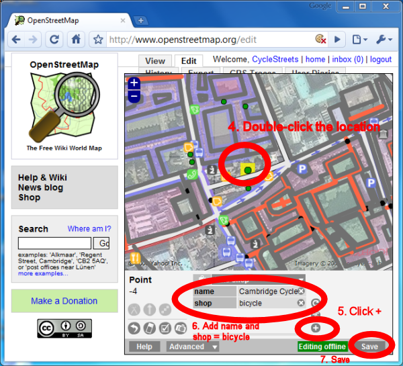Open the wrench settings menu

tap(384, 40)
